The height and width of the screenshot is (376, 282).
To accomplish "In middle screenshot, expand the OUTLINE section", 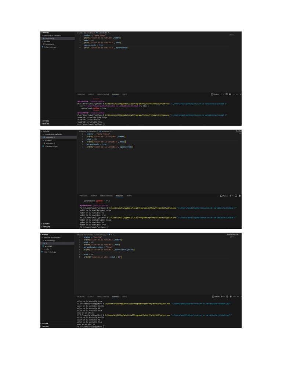I will [x=46, y=224].
